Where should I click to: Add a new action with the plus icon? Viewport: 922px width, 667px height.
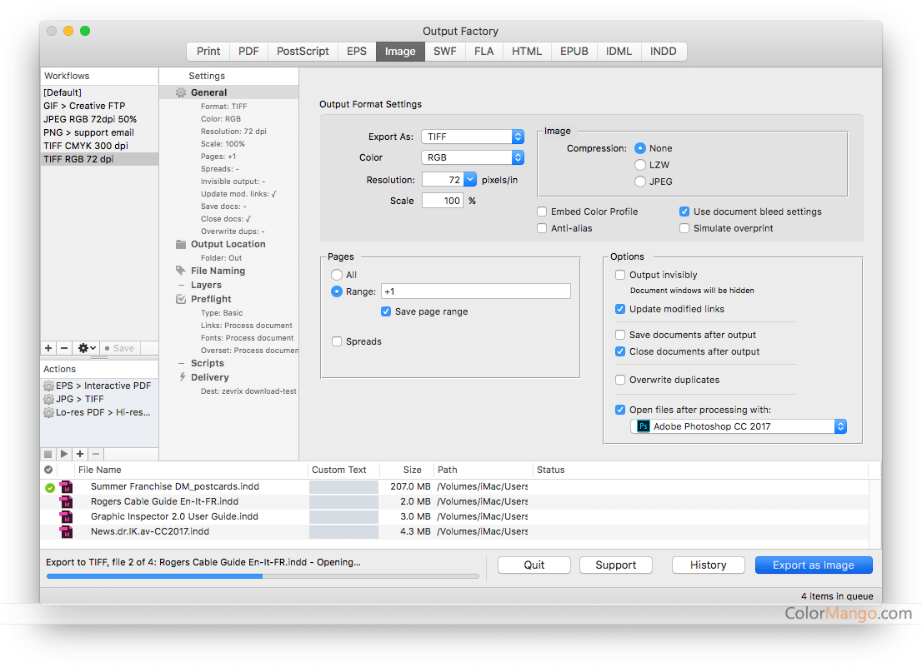click(x=80, y=454)
